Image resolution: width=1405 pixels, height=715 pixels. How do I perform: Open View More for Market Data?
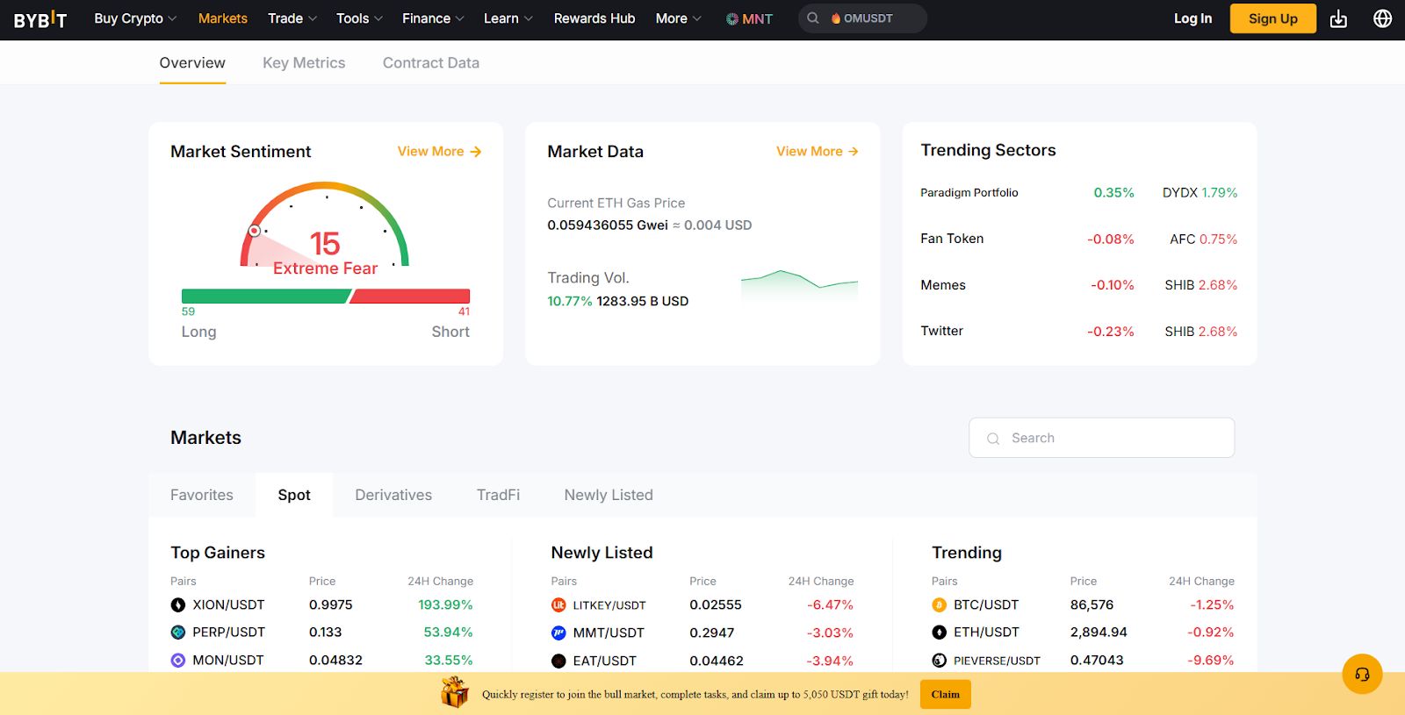pyautogui.click(x=817, y=152)
